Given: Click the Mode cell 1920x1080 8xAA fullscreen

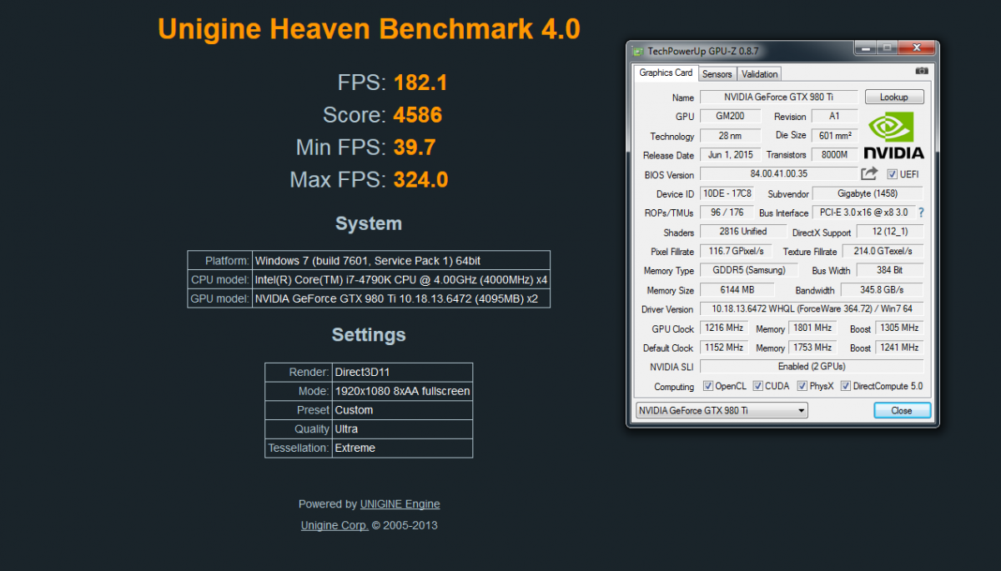Looking at the screenshot, I should (x=403, y=391).
